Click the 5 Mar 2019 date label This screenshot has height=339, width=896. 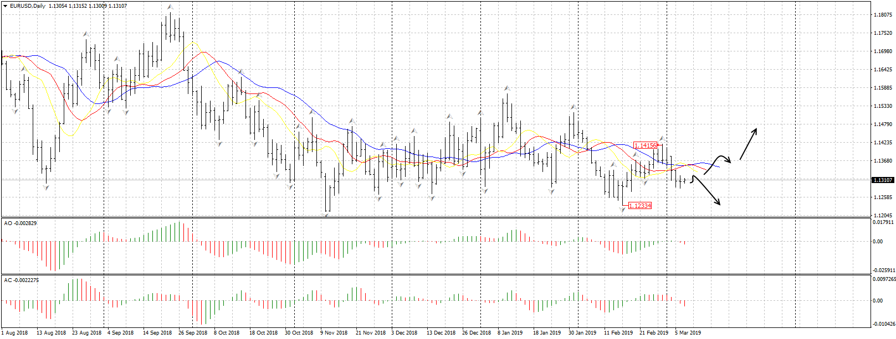pos(687,333)
